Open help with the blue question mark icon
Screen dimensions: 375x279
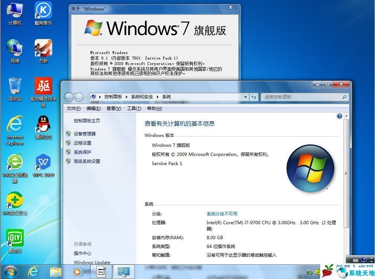[x=339, y=116]
